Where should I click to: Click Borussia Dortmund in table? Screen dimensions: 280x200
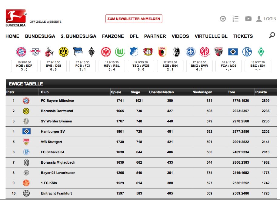pyautogui.click(x=57, y=111)
